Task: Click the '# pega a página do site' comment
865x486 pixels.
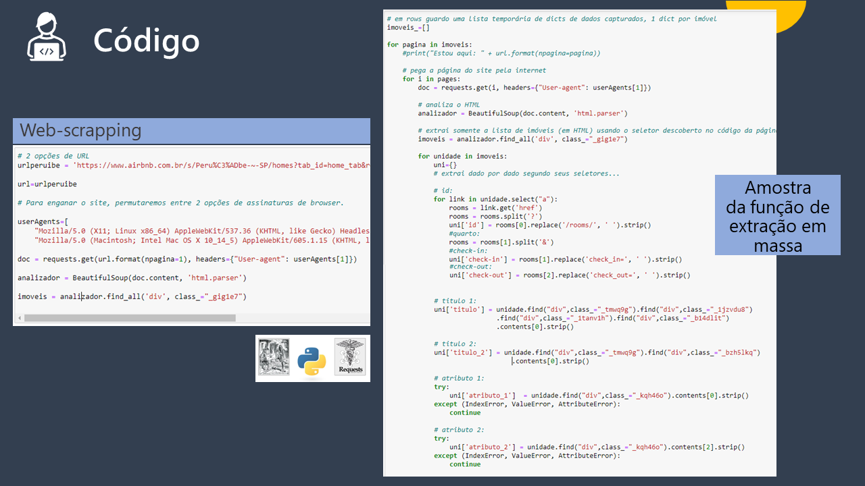Action: tap(474, 70)
